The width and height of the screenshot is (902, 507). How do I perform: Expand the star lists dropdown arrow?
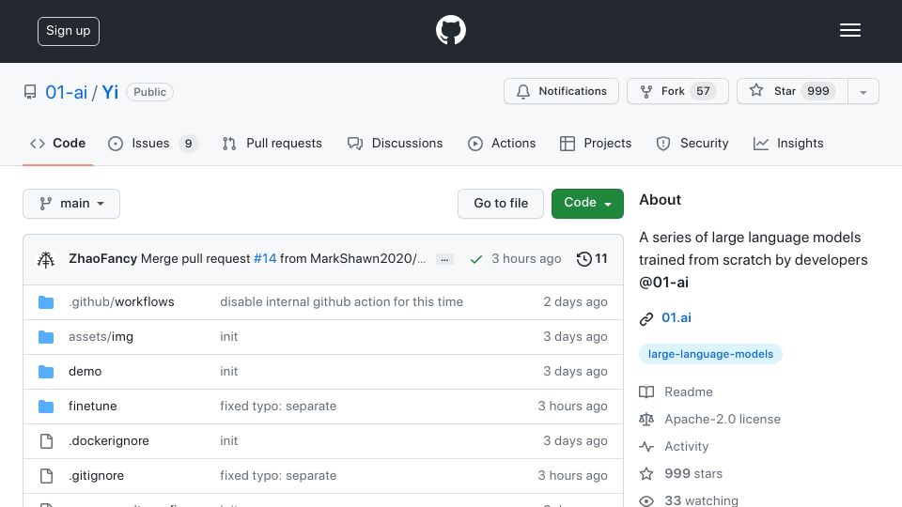point(863,92)
